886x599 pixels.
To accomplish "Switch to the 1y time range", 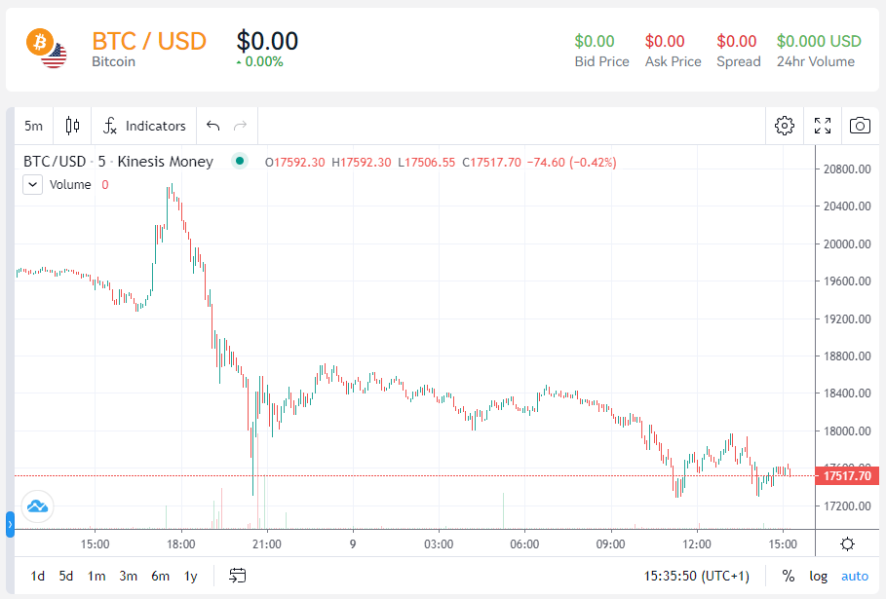I will click(x=190, y=576).
